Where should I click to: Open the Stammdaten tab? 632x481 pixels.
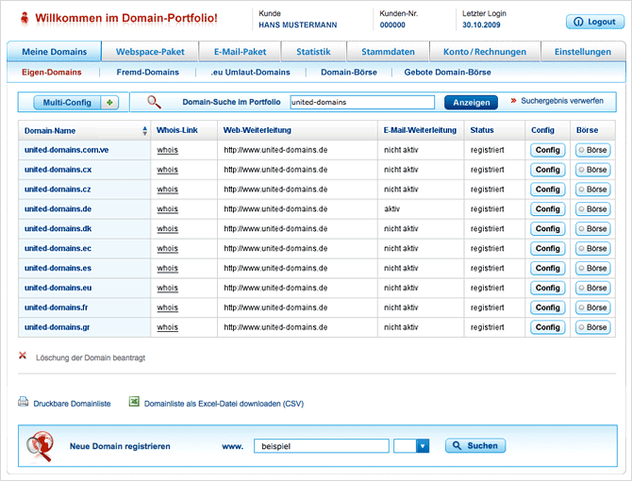pos(388,52)
